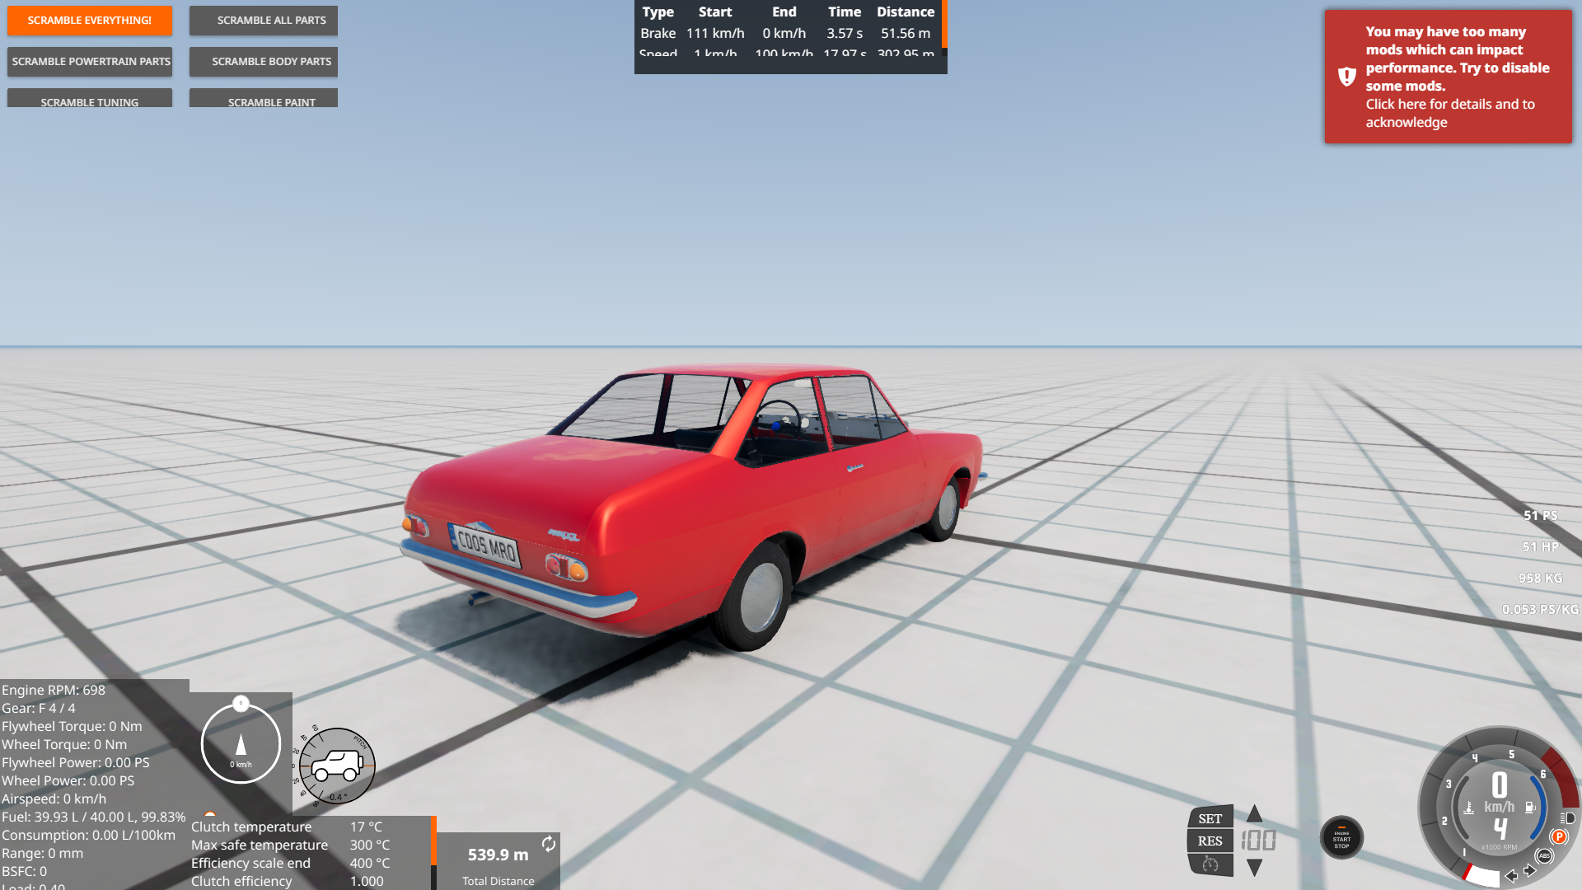Viewport: 1582px width, 890px height.
Task: Click the shield warning icon in notification
Action: click(1347, 77)
